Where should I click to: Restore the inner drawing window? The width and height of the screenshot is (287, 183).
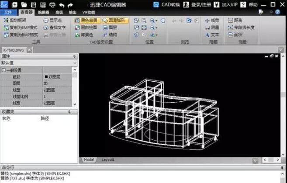272,56
